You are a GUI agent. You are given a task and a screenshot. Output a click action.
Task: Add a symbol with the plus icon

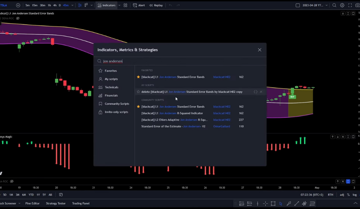18,5
